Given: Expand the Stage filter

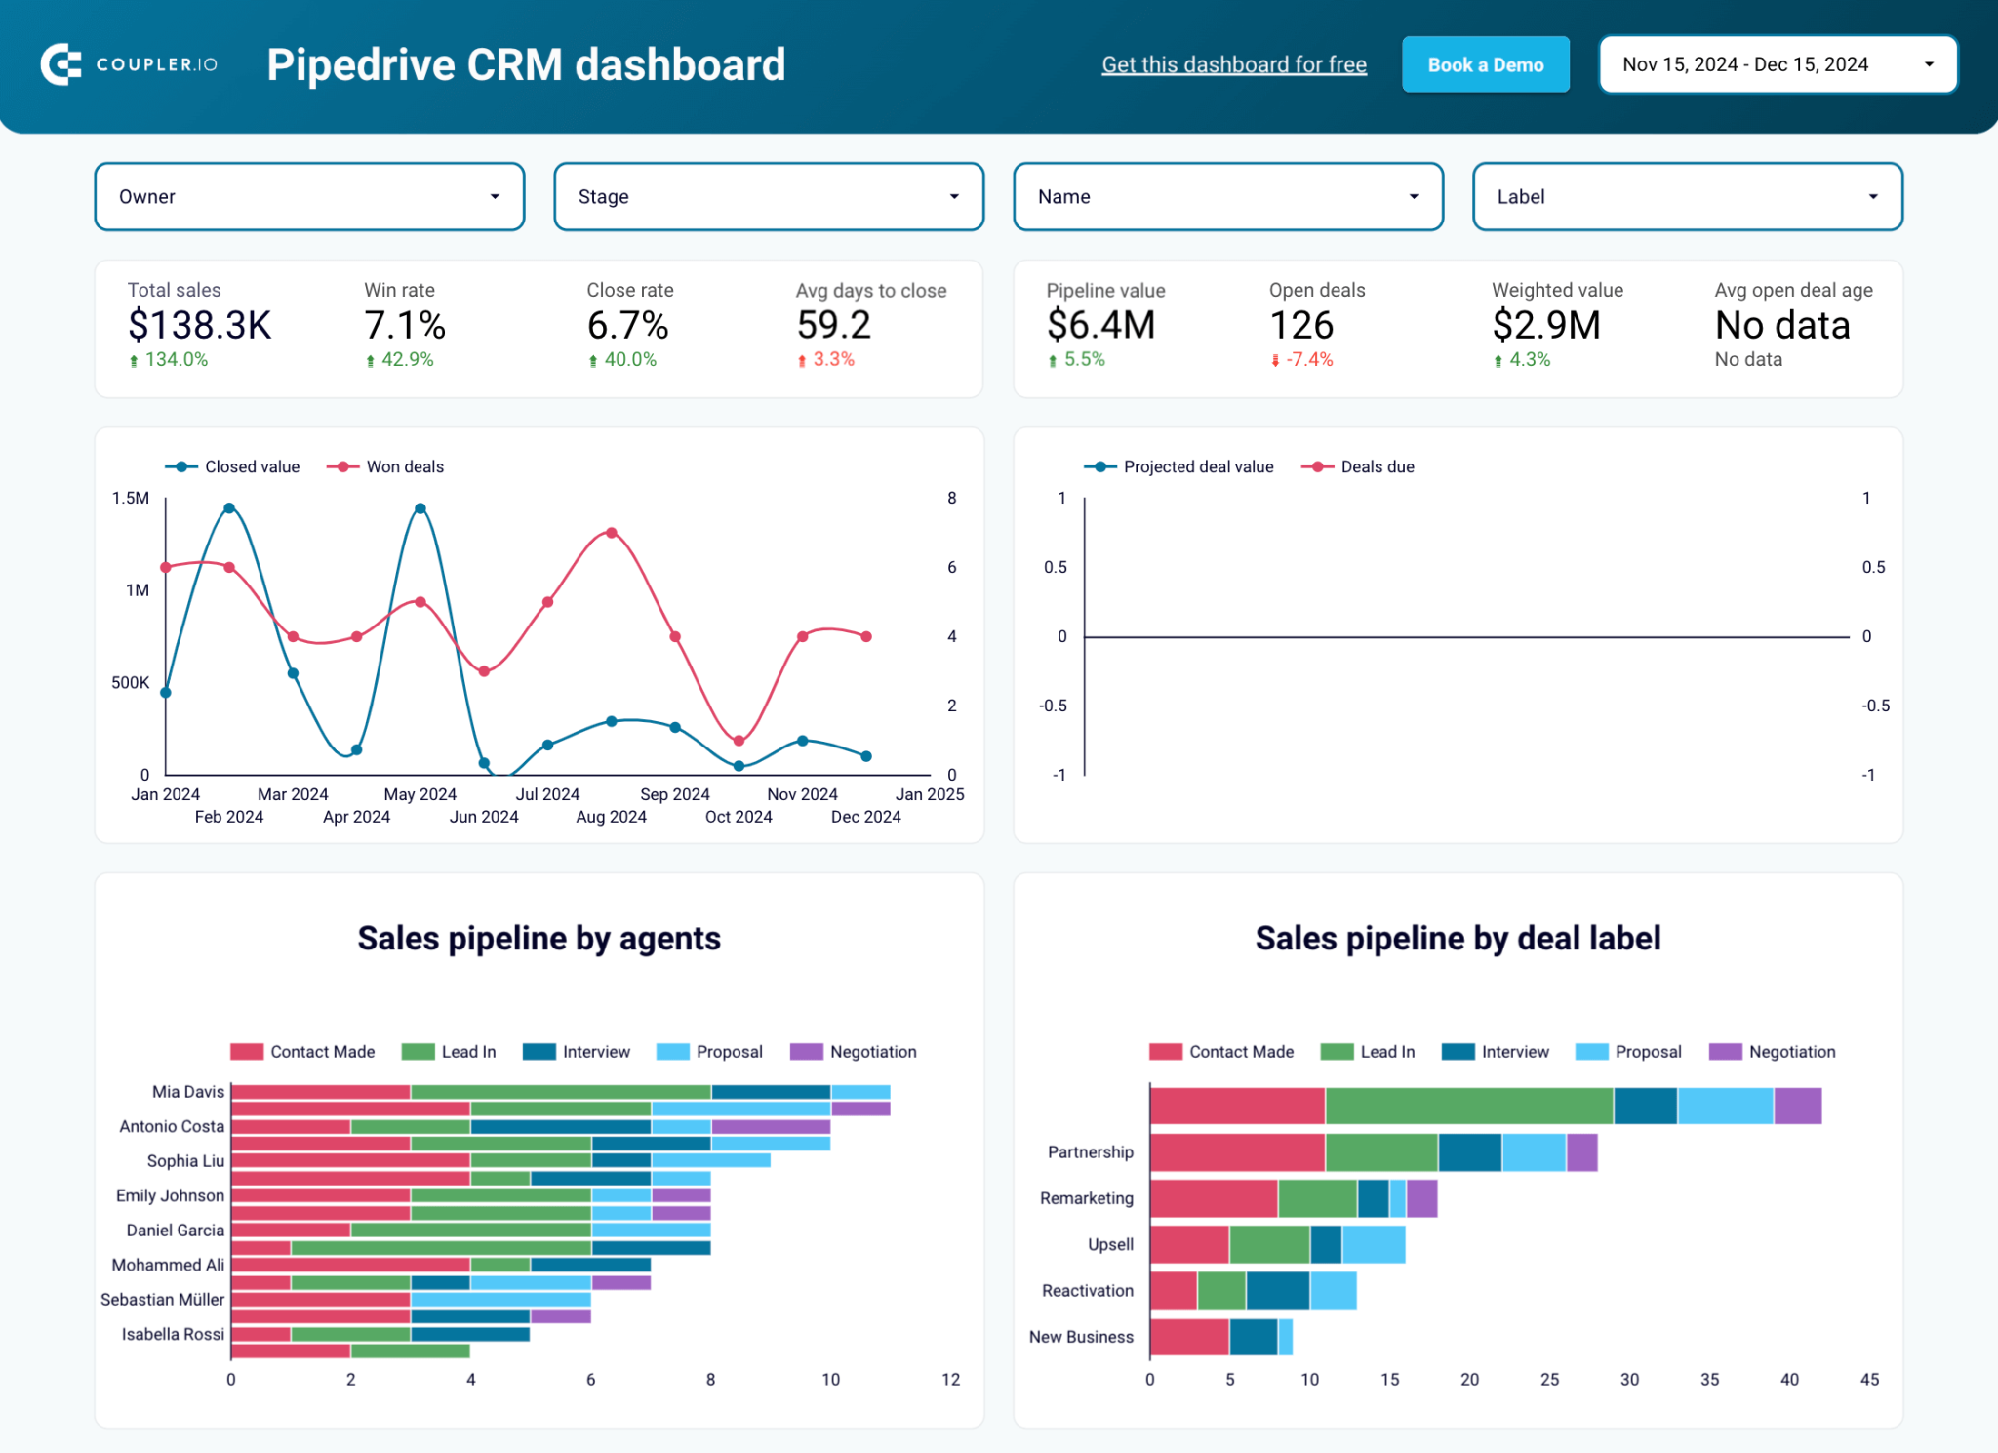Looking at the screenshot, I should (x=769, y=196).
